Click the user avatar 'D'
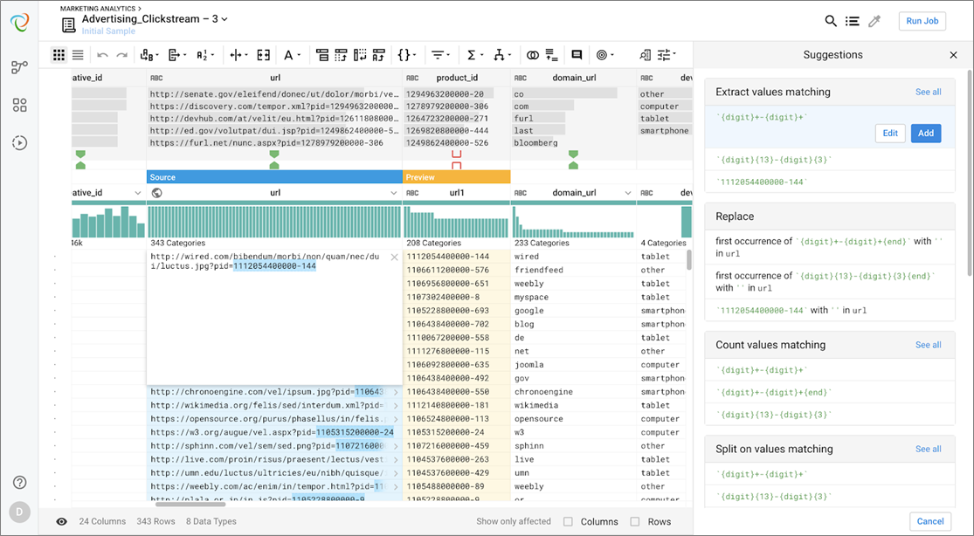The width and height of the screenshot is (974, 536). point(20,512)
